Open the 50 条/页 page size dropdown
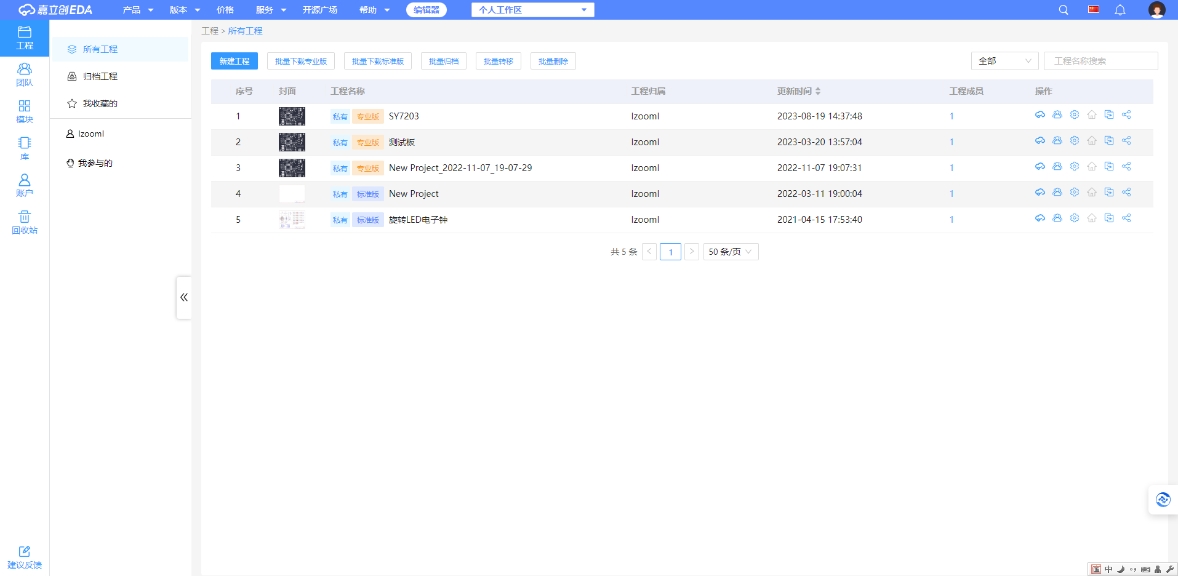The height and width of the screenshot is (576, 1178). click(731, 252)
